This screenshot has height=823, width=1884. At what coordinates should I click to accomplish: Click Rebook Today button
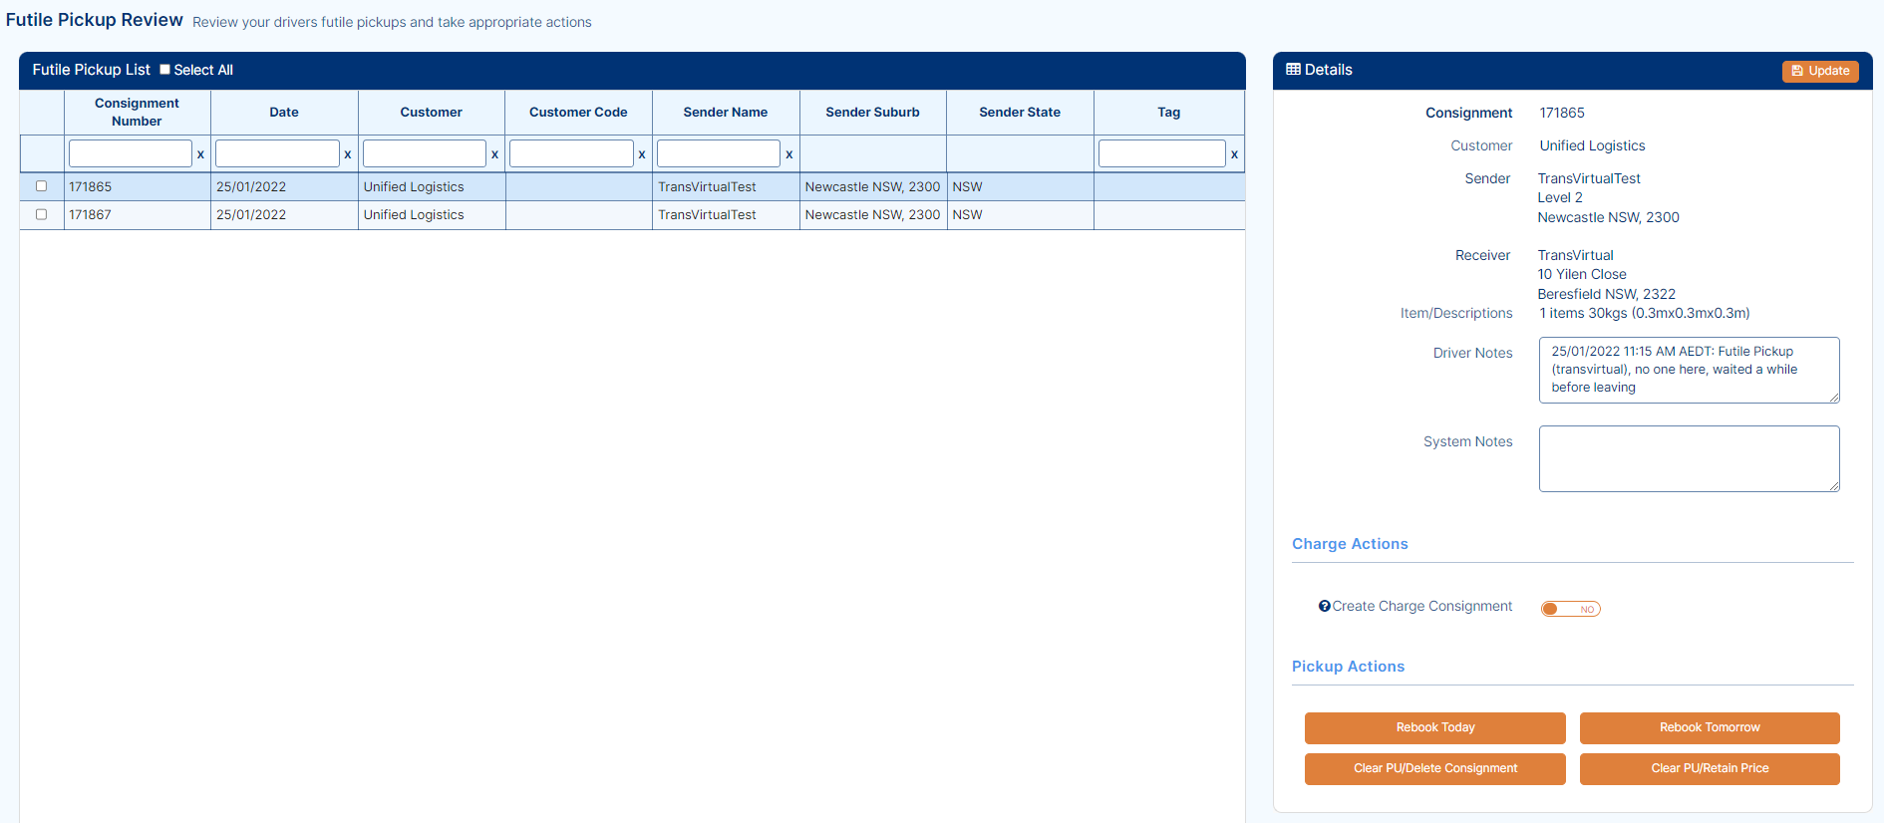1434,727
